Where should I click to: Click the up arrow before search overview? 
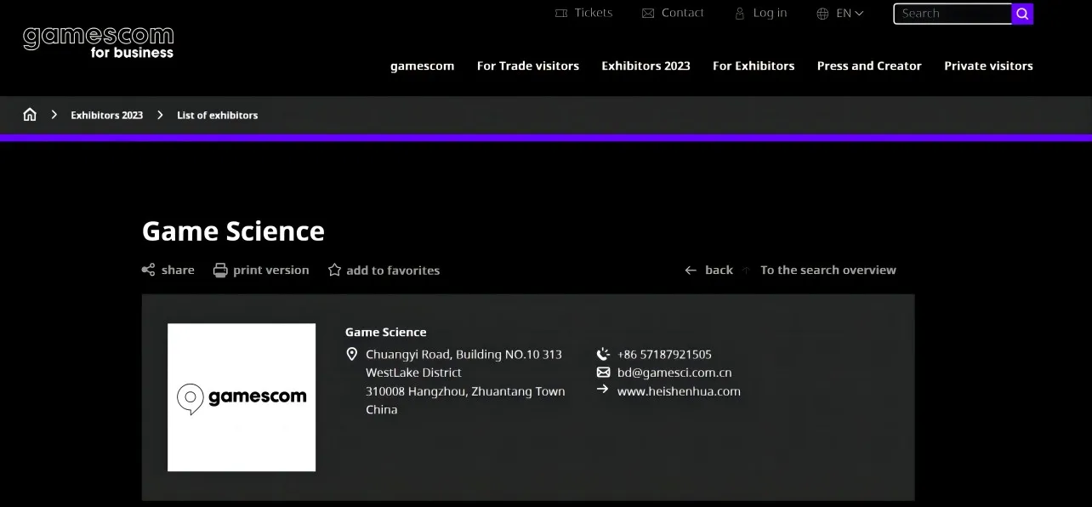click(x=746, y=270)
